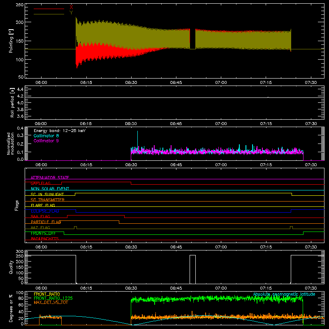Select the ECLIPSE_FLAG label
The height and width of the screenshot is (329, 329).
45,211
